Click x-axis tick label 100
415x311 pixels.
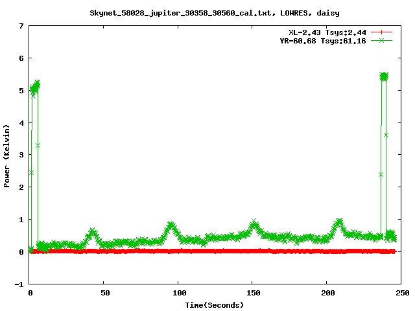[179, 293]
